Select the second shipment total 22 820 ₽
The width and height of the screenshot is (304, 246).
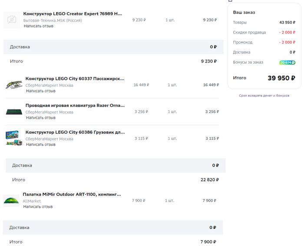(210, 180)
